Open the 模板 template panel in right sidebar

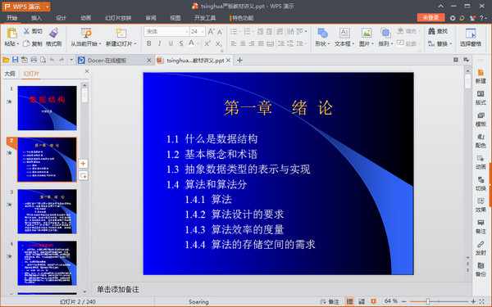481,120
